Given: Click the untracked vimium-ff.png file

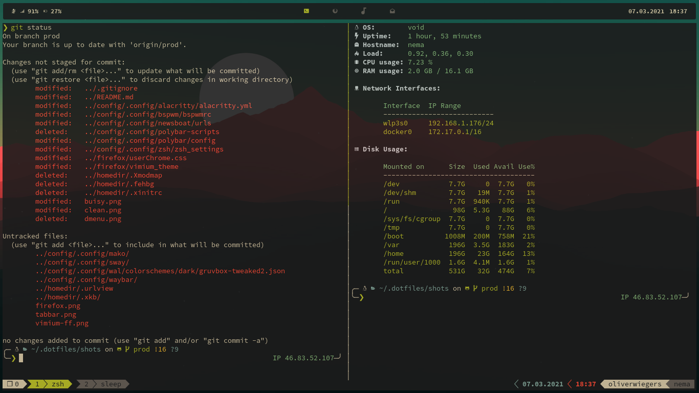Looking at the screenshot, I should 62,323.
